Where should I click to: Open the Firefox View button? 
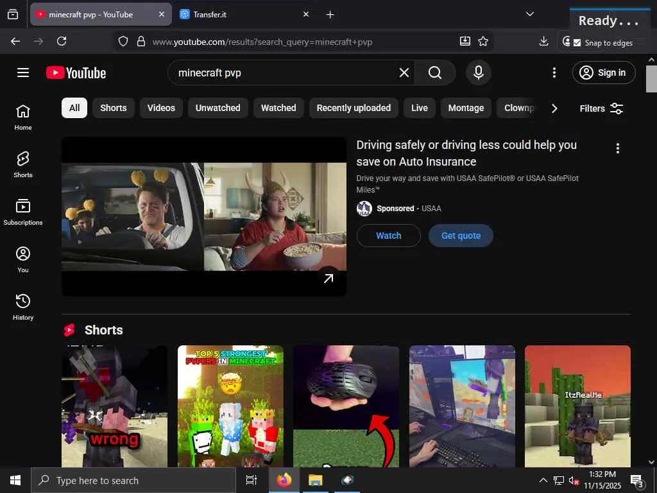point(13,14)
